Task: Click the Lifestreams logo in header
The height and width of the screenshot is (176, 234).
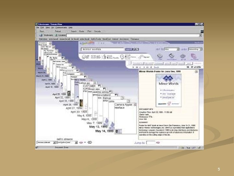Action: click(87, 43)
